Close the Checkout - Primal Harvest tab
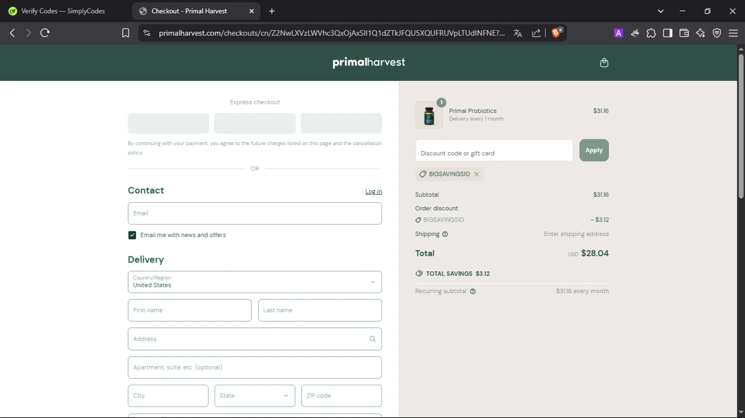This screenshot has height=418, width=745. (251, 11)
